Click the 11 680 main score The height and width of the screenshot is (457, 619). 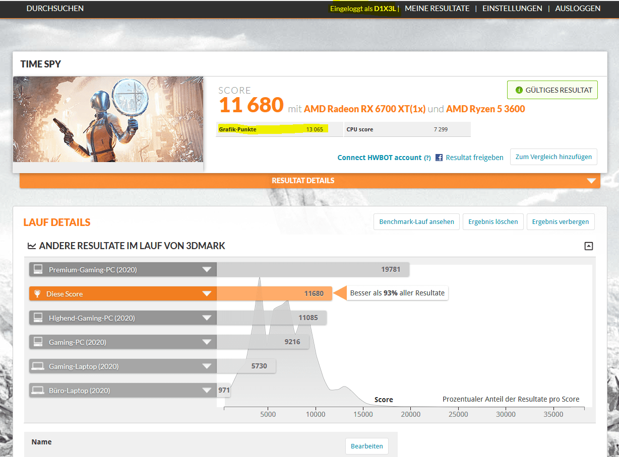click(251, 105)
